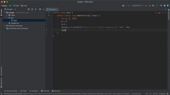Open Services tool window
Image resolution: width=170 pixels, height=95 pixels.
point(56,91)
